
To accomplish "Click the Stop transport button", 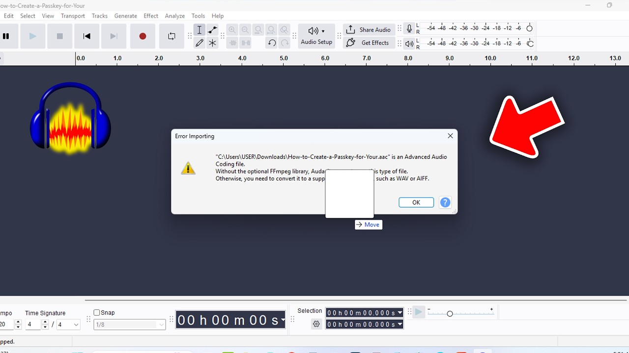I will (60, 36).
